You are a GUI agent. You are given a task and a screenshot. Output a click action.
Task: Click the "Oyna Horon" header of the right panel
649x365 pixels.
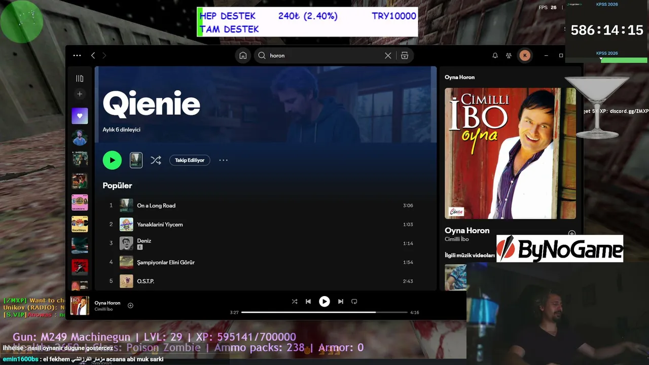tap(459, 78)
